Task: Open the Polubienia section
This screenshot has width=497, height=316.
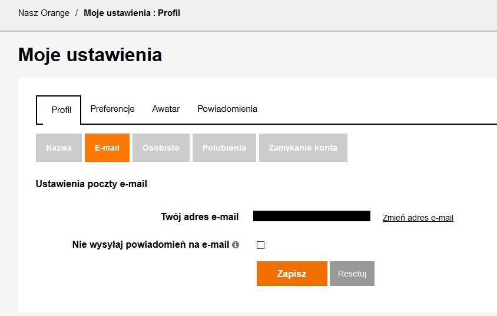Action: 224,148
